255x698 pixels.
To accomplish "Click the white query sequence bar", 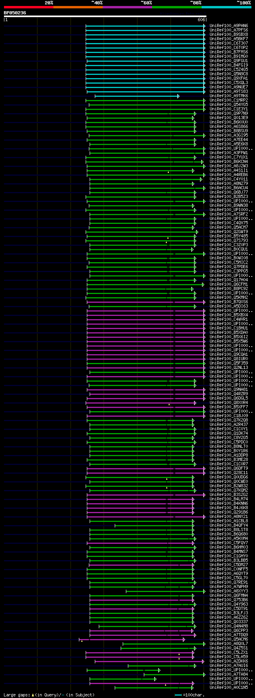I will coord(105,16).
